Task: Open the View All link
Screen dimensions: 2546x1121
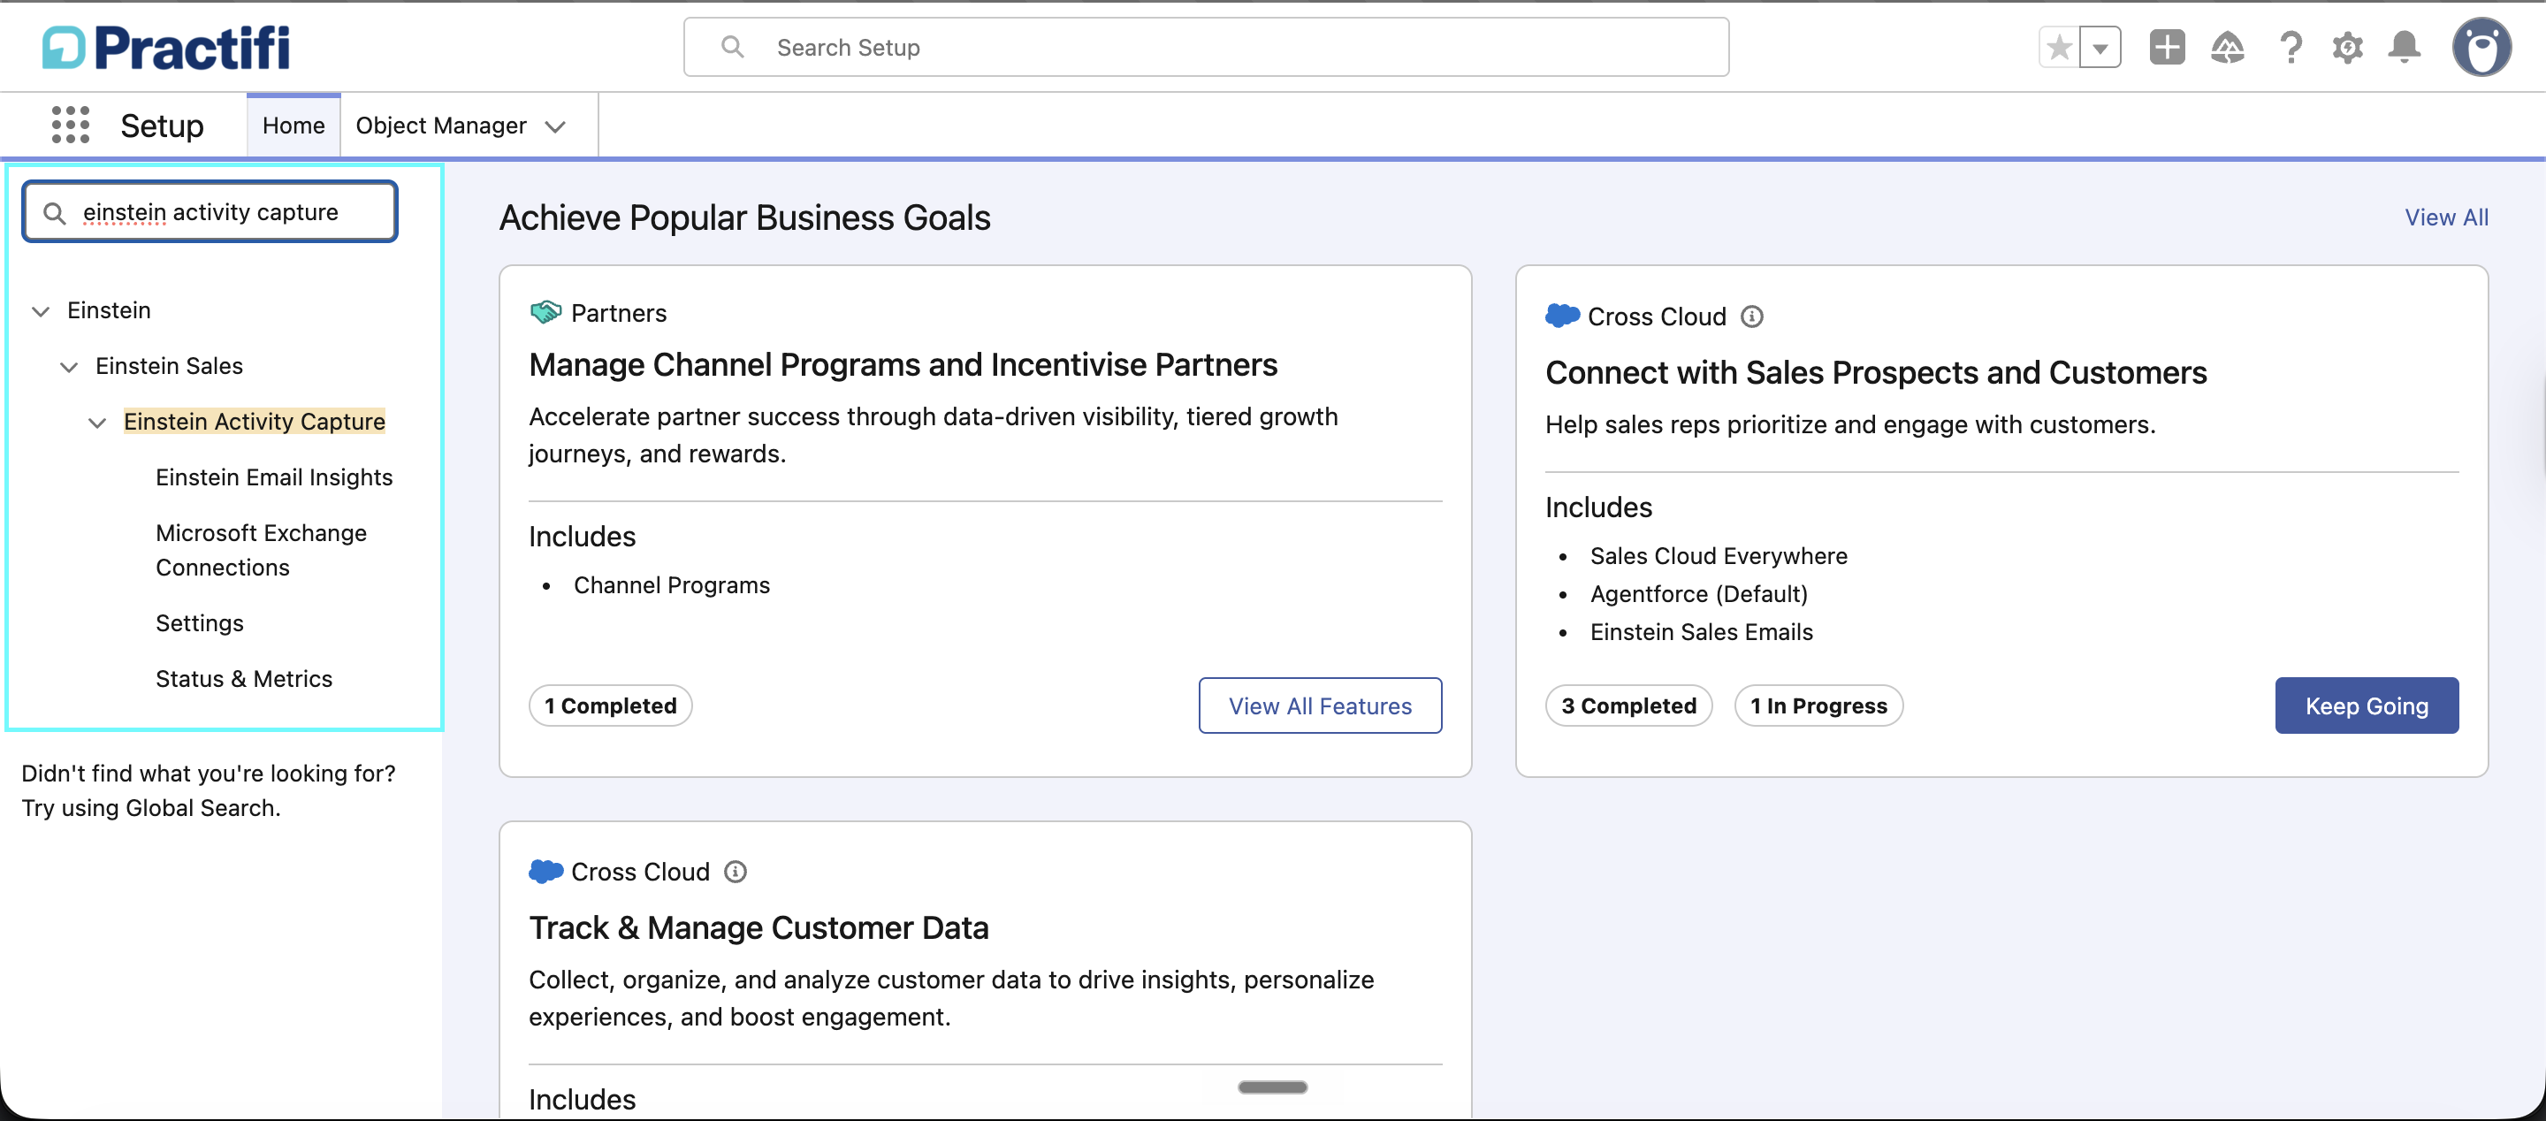Action: point(2446,217)
